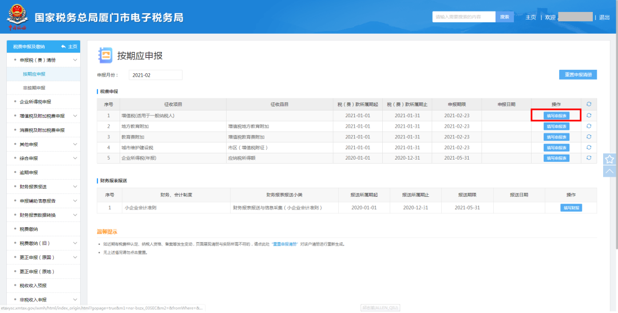Expand 其他申报 chevron
618x313 pixels.
click(75, 144)
